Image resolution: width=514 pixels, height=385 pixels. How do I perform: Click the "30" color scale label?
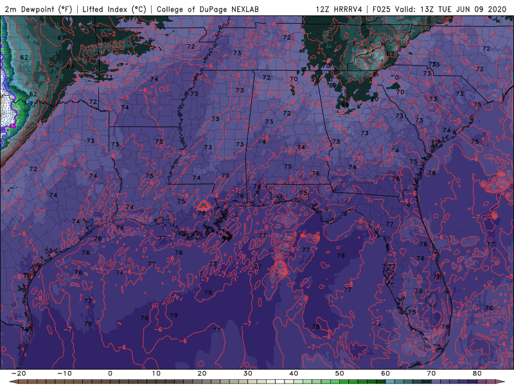[x=248, y=373]
